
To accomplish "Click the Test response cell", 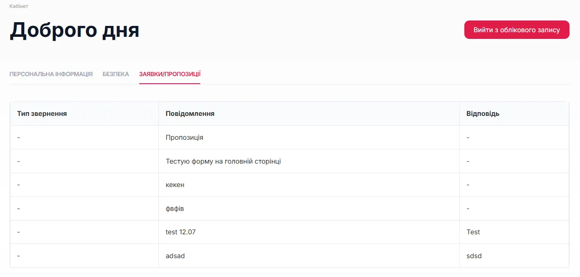I will [473, 232].
